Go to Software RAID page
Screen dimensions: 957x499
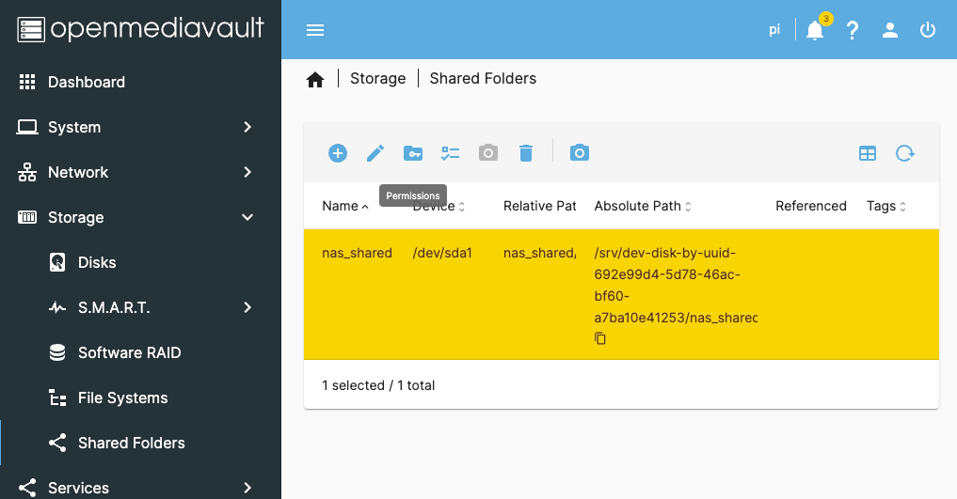coord(129,352)
